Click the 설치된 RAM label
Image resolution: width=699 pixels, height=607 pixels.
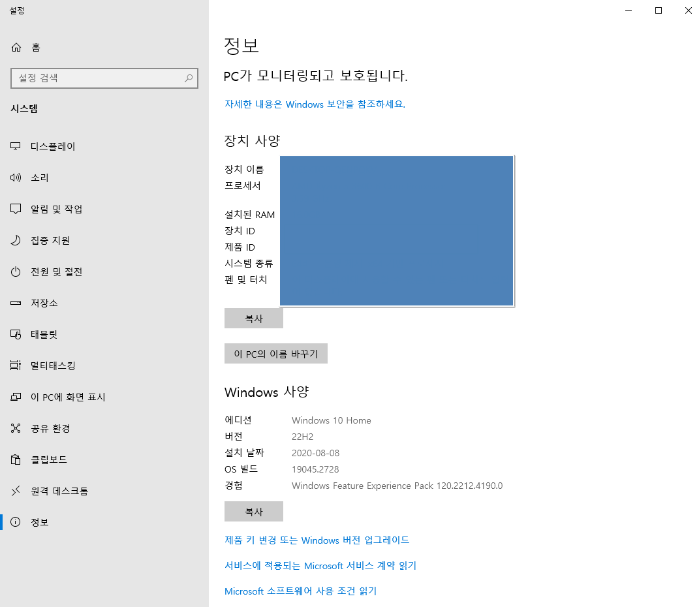249,215
